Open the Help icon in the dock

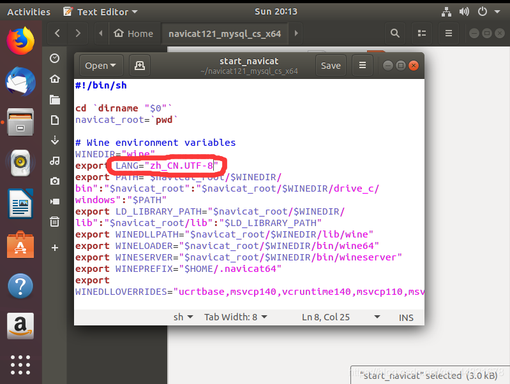[x=20, y=286]
